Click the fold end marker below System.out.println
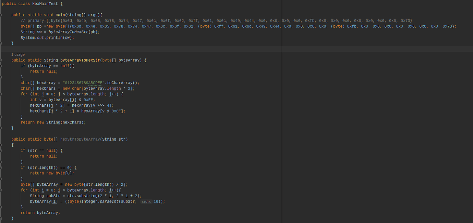The height and width of the screenshot is (223, 473). tap(1, 43)
